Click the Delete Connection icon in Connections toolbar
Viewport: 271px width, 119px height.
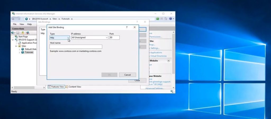(28, 33)
